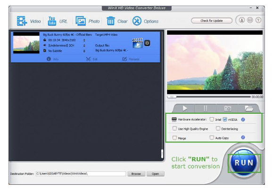This screenshot has width=272, height=190.
Task: Click the large video preview pane
Action: pyautogui.click(x=215, y=62)
